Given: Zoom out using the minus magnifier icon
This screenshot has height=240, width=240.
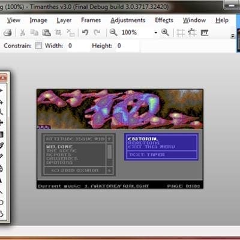Looking at the screenshot, I should tap(113, 32).
